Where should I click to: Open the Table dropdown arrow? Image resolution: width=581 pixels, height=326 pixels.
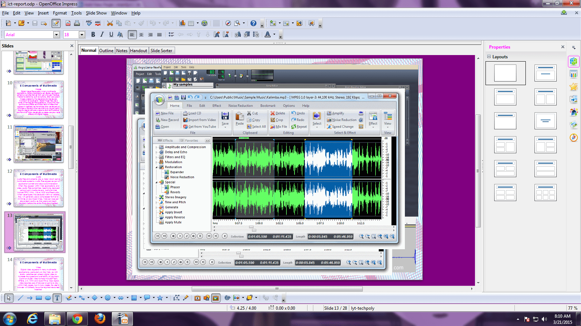[x=198, y=23]
